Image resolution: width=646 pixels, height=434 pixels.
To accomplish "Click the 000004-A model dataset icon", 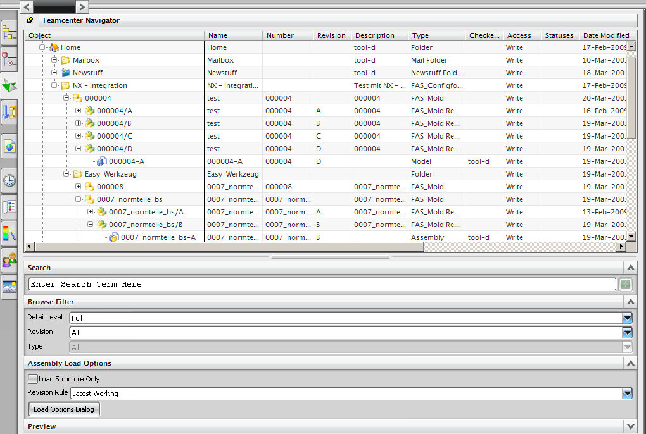I will (102, 162).
